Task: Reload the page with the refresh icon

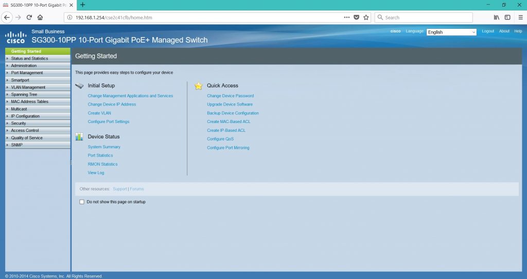Action: [x=29, y=18]
